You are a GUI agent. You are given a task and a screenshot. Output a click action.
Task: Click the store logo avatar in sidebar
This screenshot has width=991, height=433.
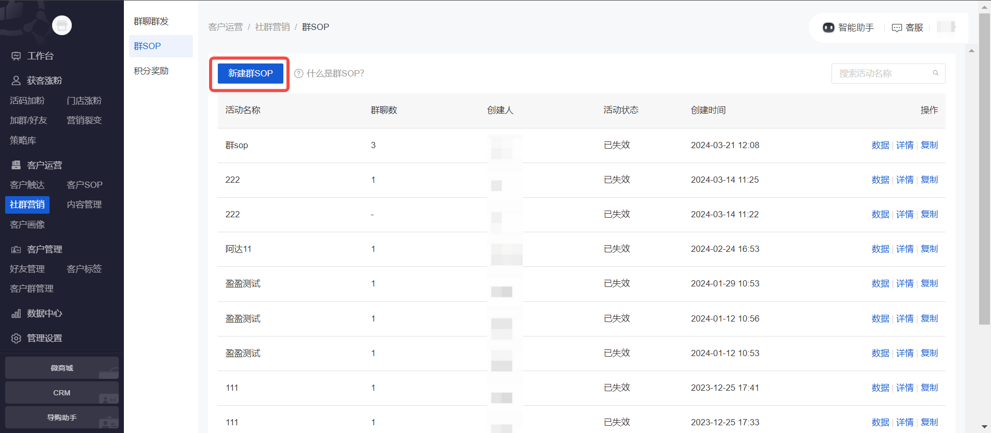click(62, 25)
